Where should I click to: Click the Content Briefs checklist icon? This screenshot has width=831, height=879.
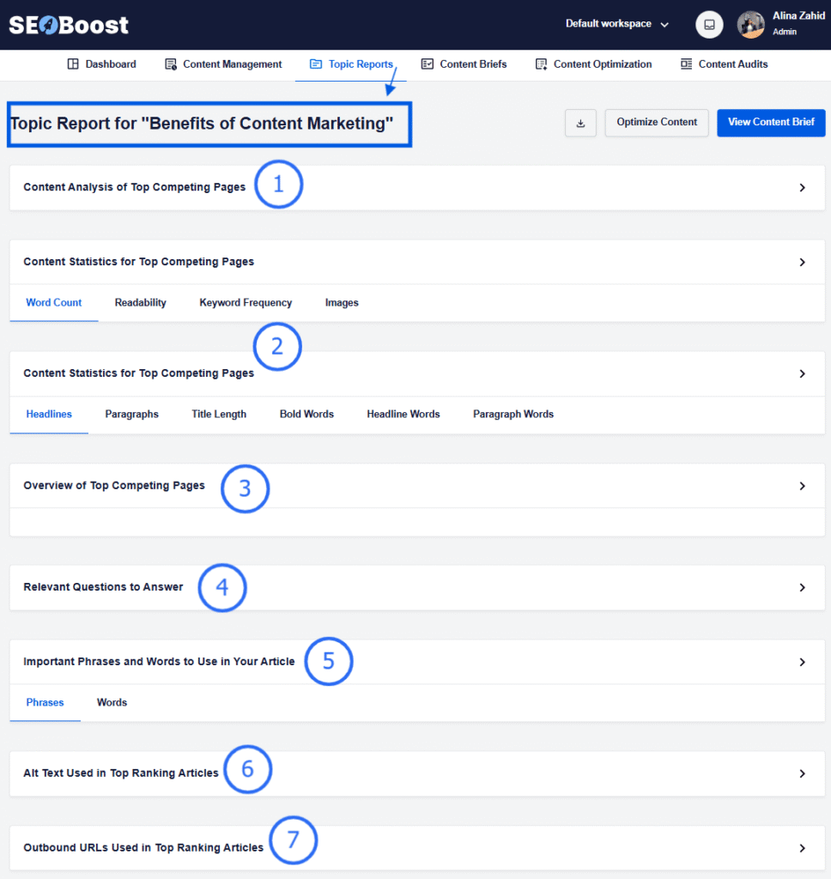428,64
